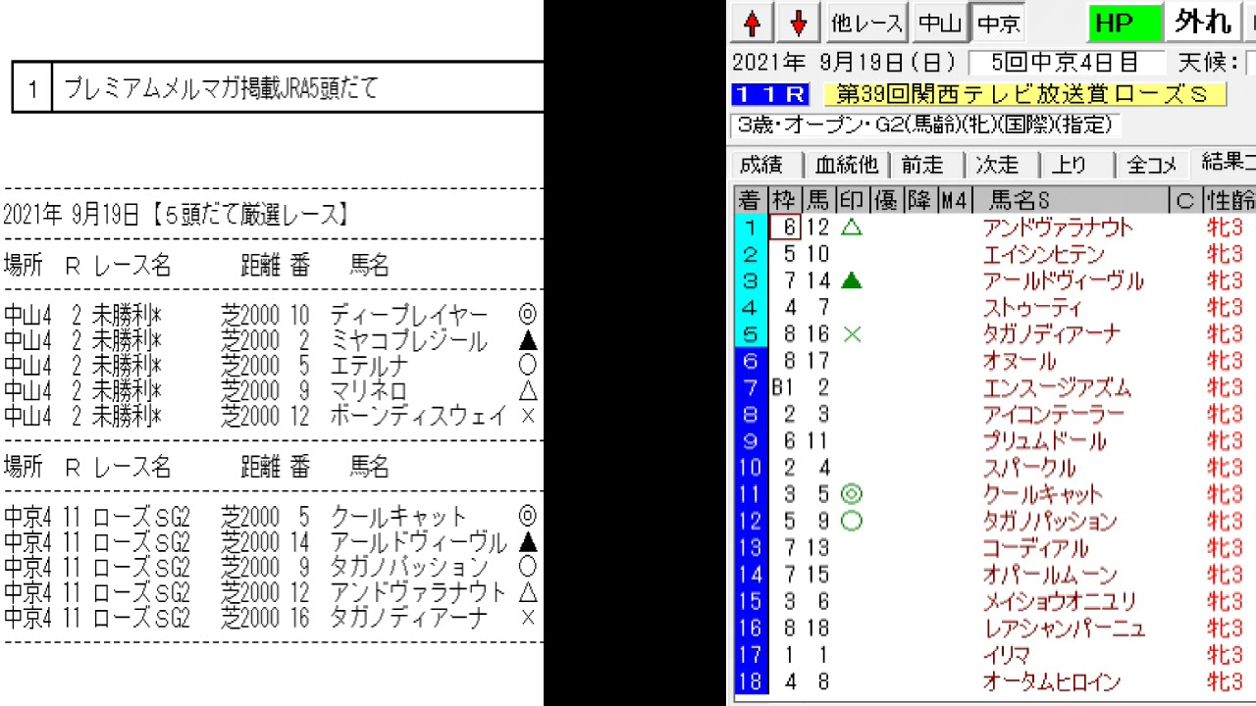Select the 次走 tab

click(998, 165)
